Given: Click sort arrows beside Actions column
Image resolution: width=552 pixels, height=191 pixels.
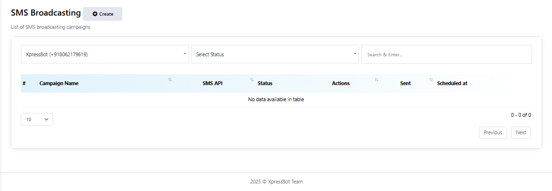Looking at the screenshot, I should (x=377, y=79).
